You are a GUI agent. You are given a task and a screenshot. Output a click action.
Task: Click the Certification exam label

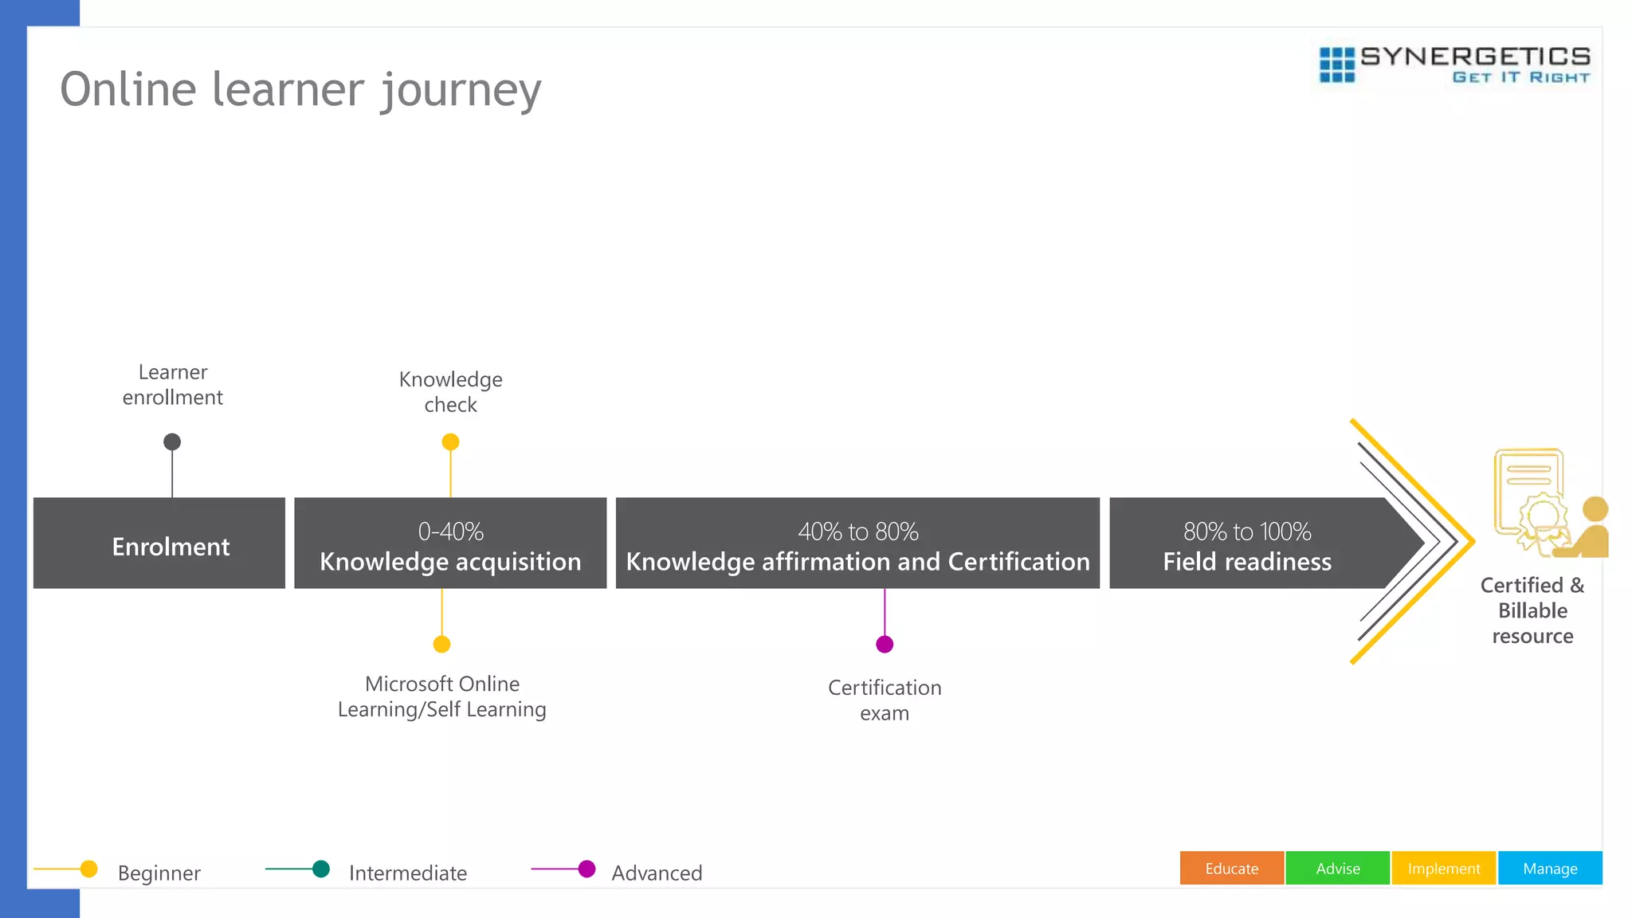(885, 700)
